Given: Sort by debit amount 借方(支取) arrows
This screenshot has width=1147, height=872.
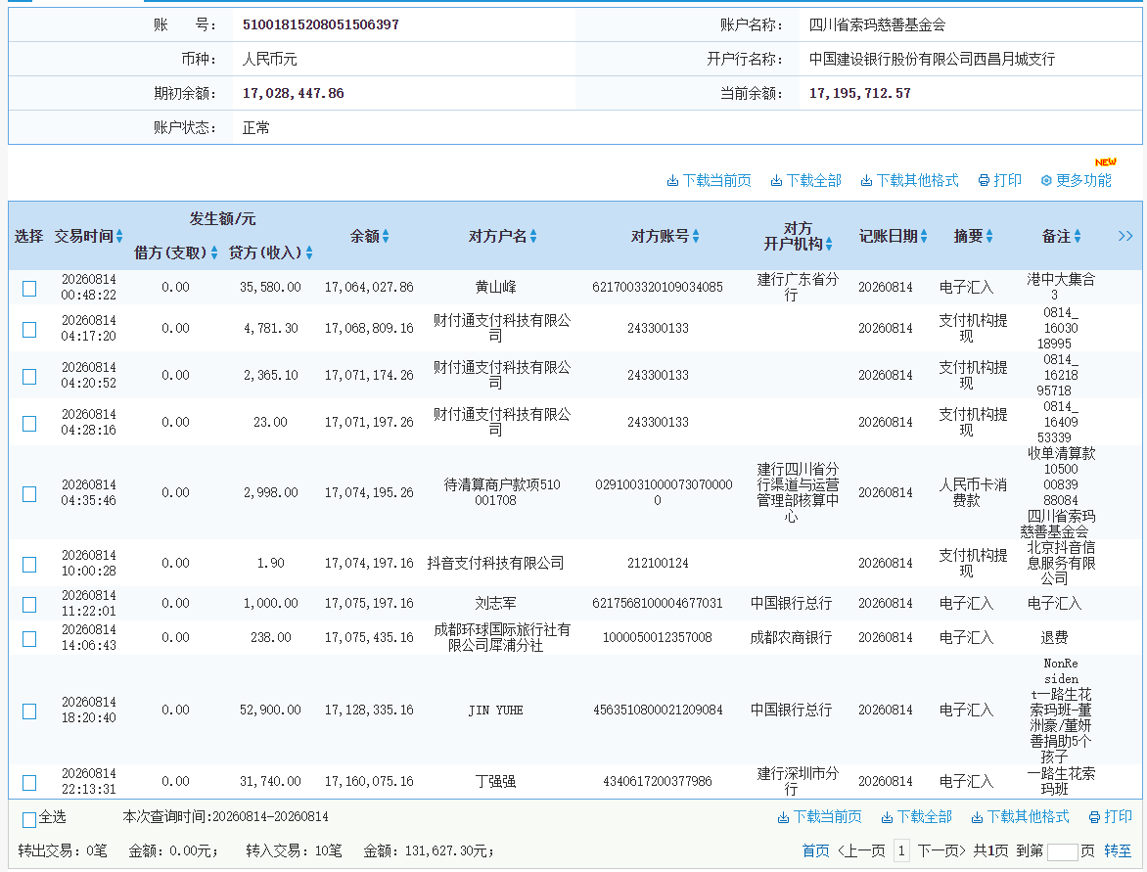Looking at the screenshot, I should click(214, 252).
